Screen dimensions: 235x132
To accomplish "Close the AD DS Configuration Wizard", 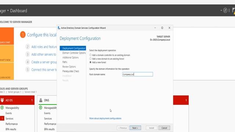I will [169, 28].
